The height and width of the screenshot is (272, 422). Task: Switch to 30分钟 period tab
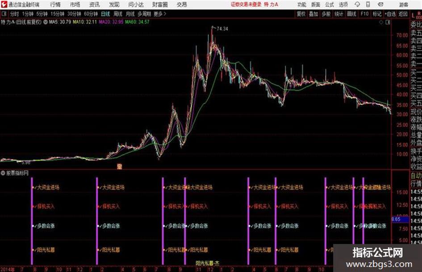point(74,14)
